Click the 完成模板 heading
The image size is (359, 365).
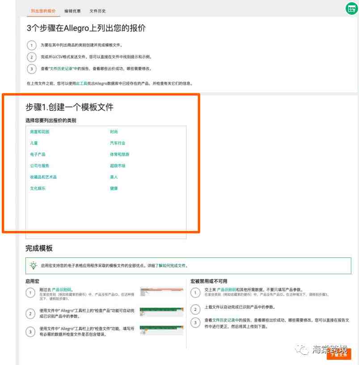(x=39, y=248)
